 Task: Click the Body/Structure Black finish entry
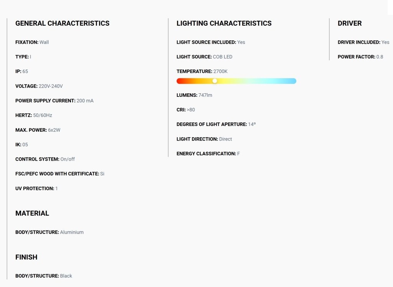coord(44,276)
